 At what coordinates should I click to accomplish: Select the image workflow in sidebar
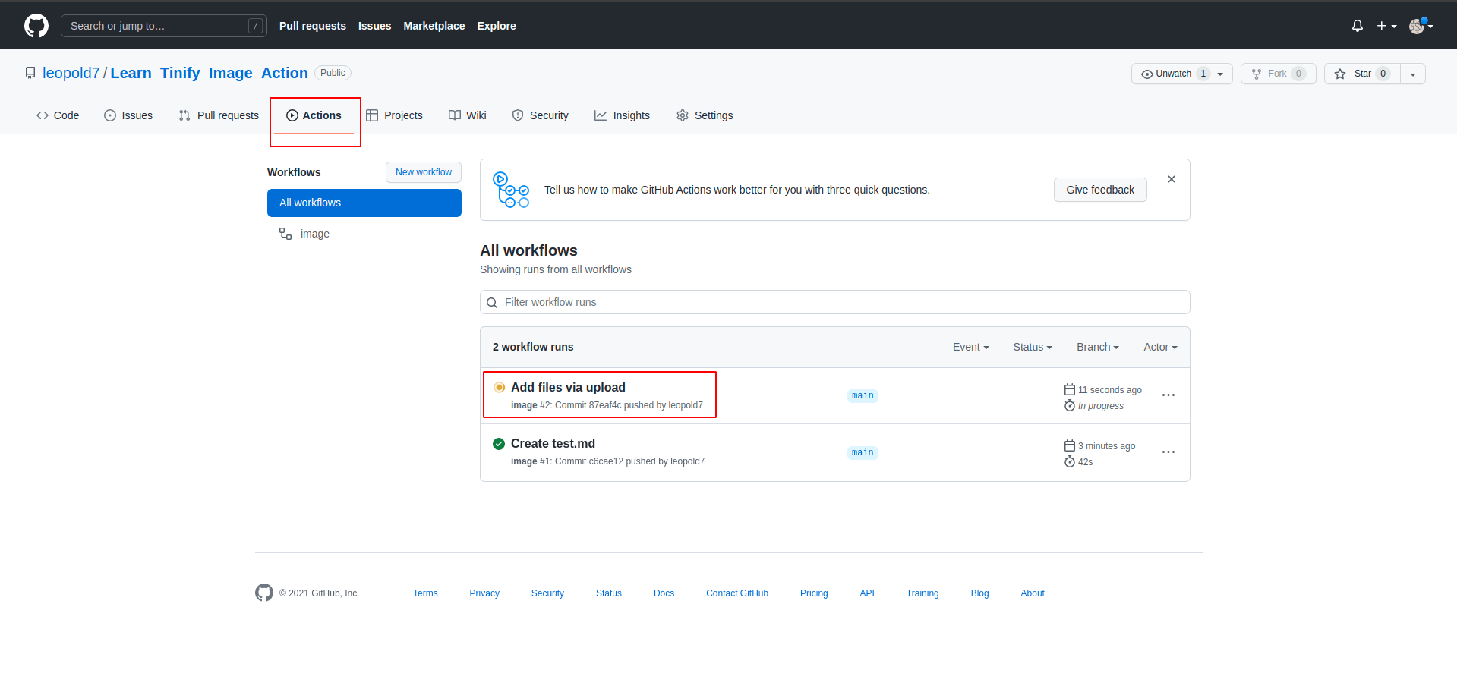(x=314, y=234)
